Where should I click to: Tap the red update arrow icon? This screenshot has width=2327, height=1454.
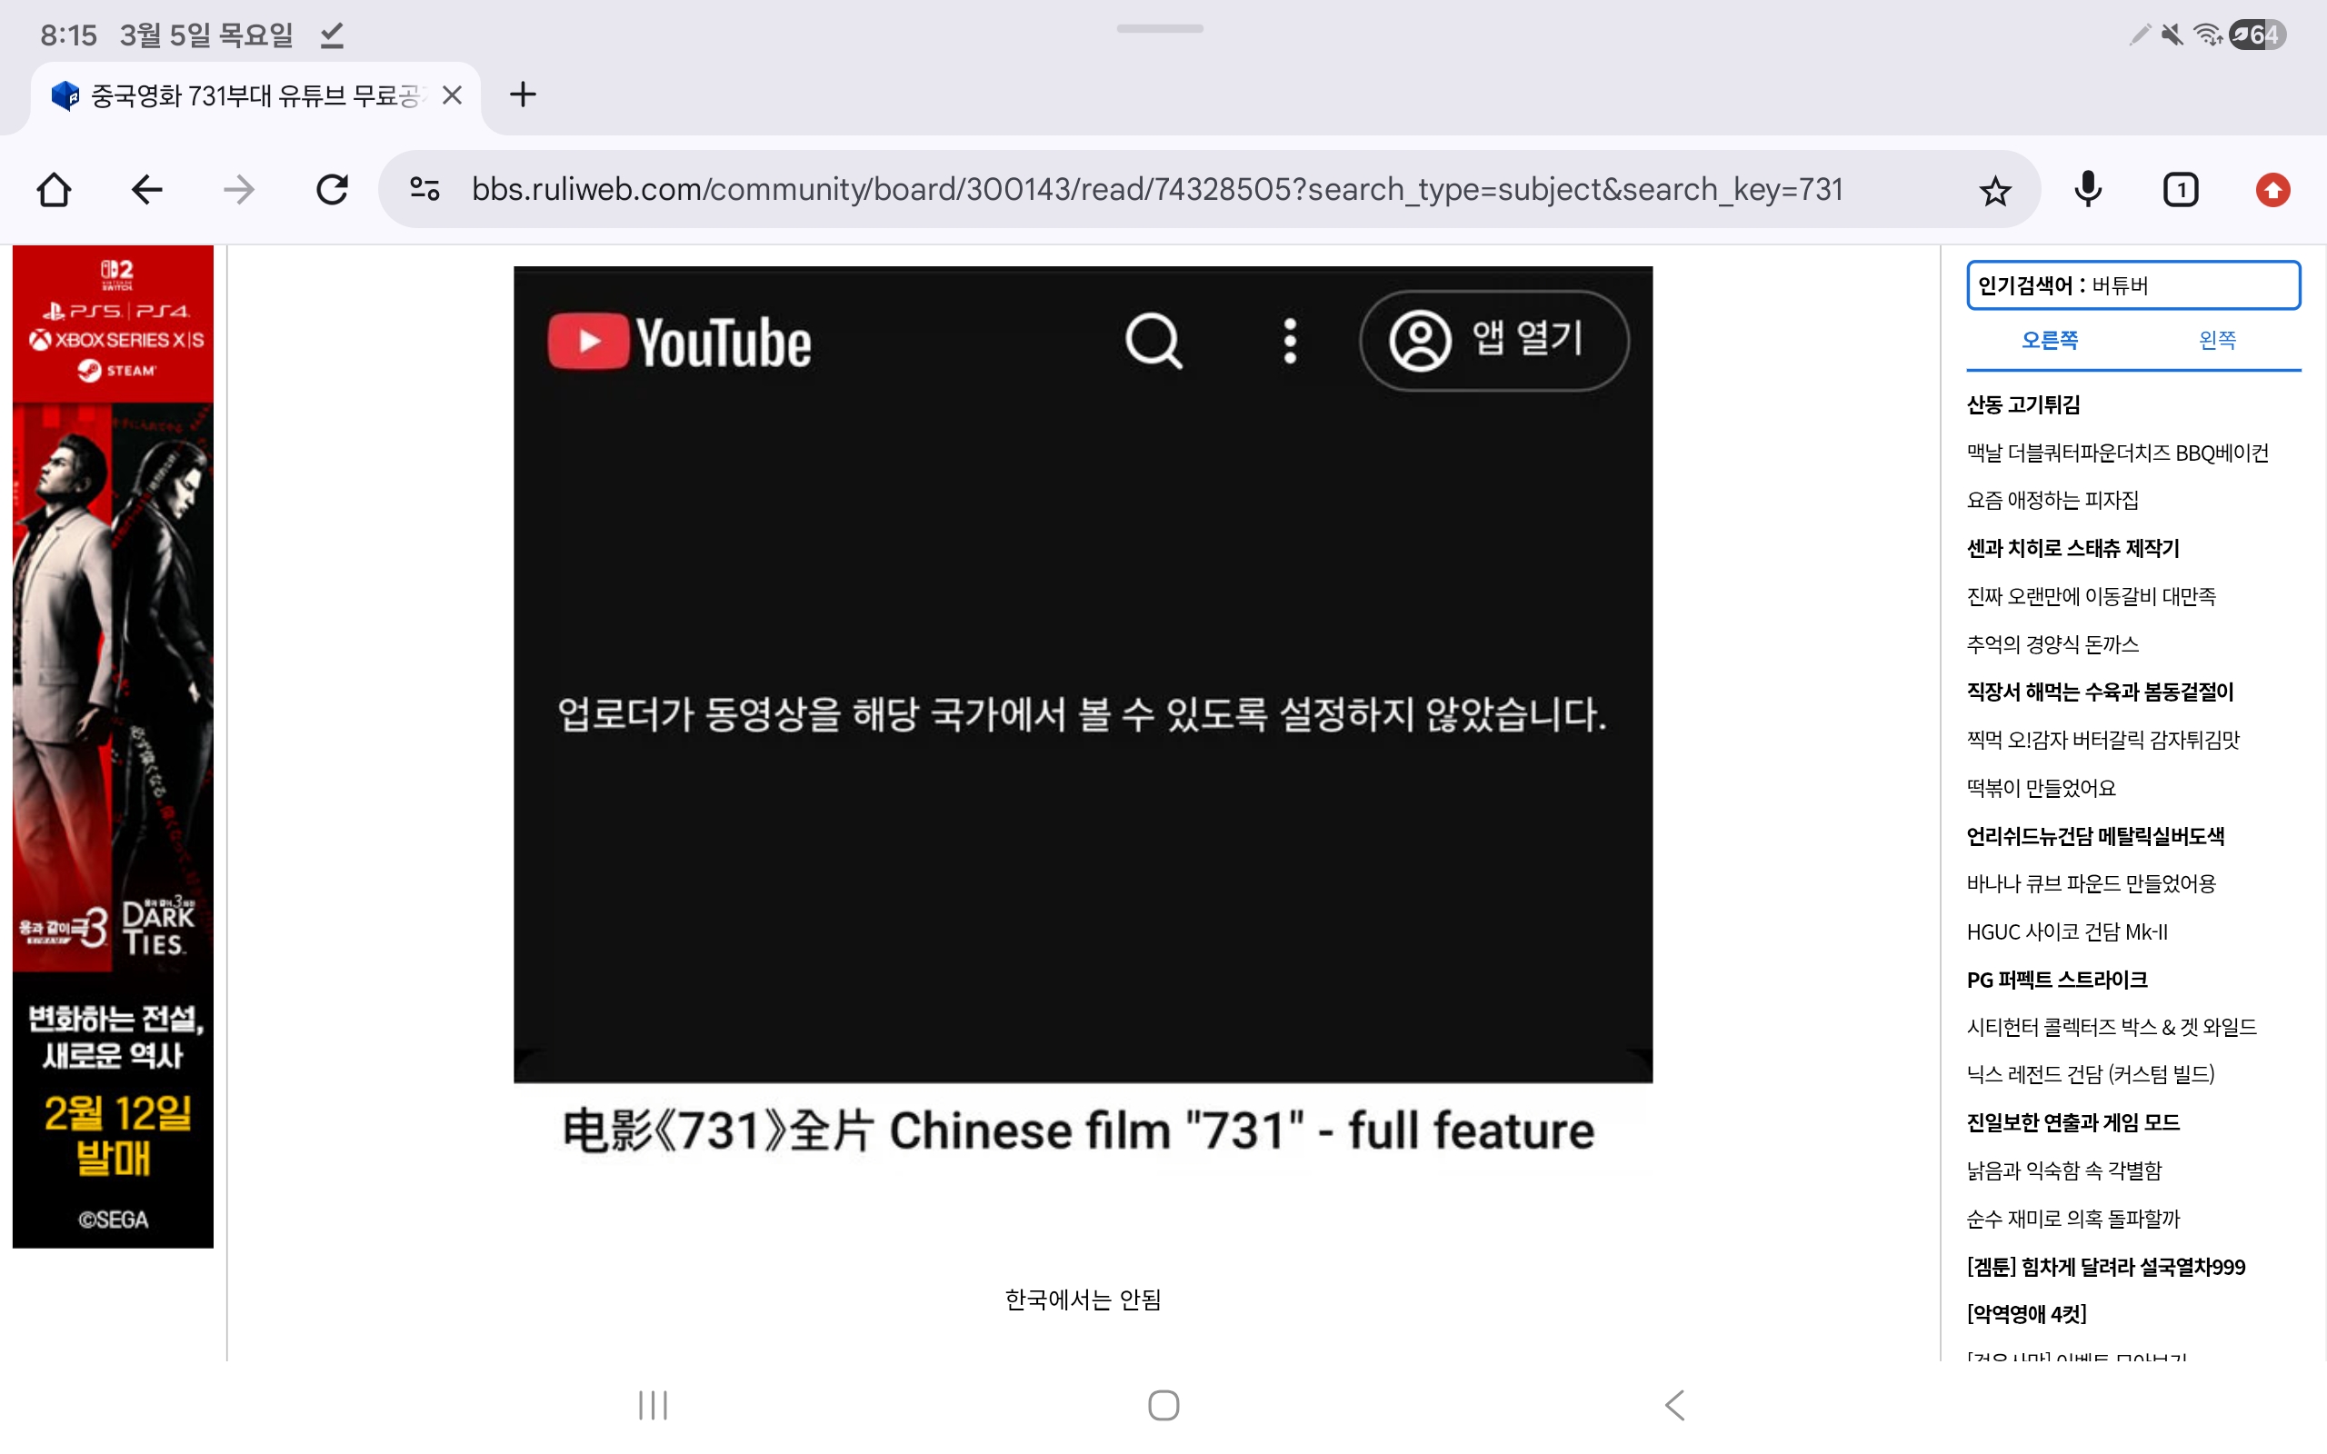[2272, 189]
